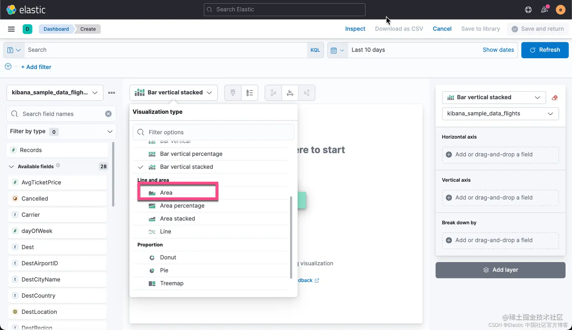
Task: Focus the Search field names box
Action: [x=61, y=114]
